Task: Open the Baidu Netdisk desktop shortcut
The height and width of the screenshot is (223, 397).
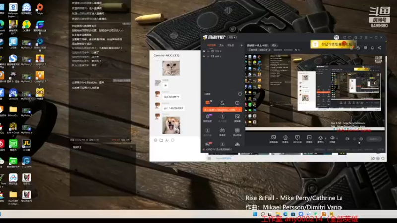Action: pyautogui.click(x=13, y=179)
